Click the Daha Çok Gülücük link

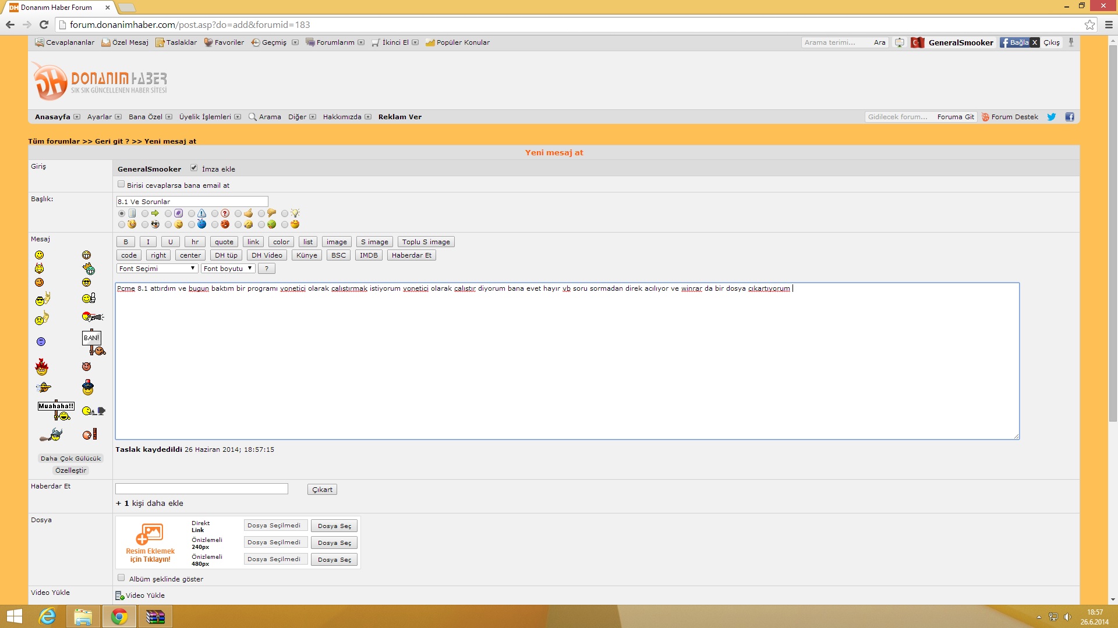click(x=70, y=458)
